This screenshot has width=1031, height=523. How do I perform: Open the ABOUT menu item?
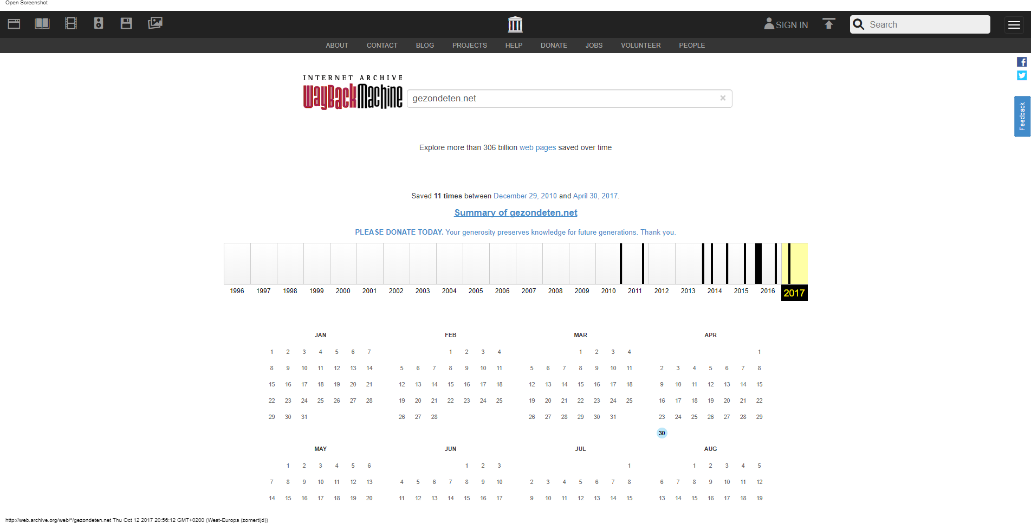(x=337, y=46)
